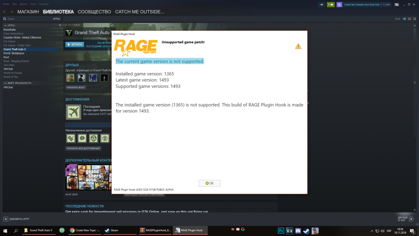
Task: Click the Vitruvian man locked achievement icon
Action: coord(105,138)
